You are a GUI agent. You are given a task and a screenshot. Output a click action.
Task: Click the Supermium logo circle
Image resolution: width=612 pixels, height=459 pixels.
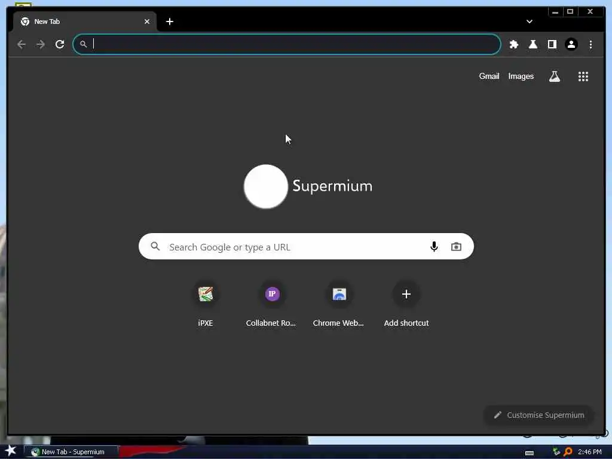(x=266, y=186)
